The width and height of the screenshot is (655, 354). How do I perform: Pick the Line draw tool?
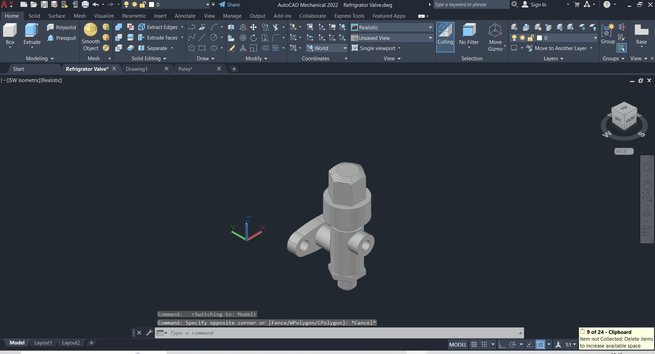202,38
